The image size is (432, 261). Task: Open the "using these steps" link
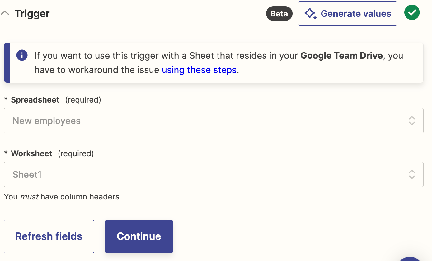click(x=199, y=70)
